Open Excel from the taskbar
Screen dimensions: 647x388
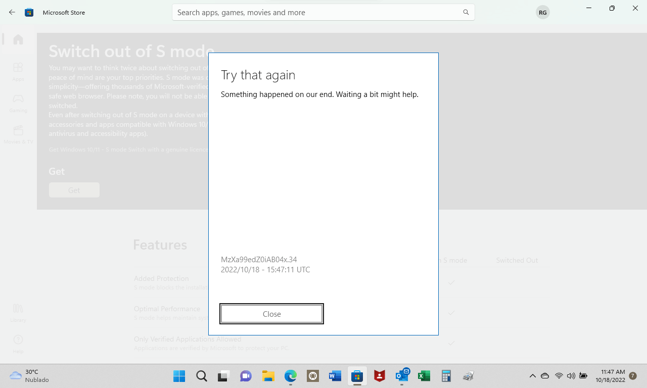pos(424,376)
